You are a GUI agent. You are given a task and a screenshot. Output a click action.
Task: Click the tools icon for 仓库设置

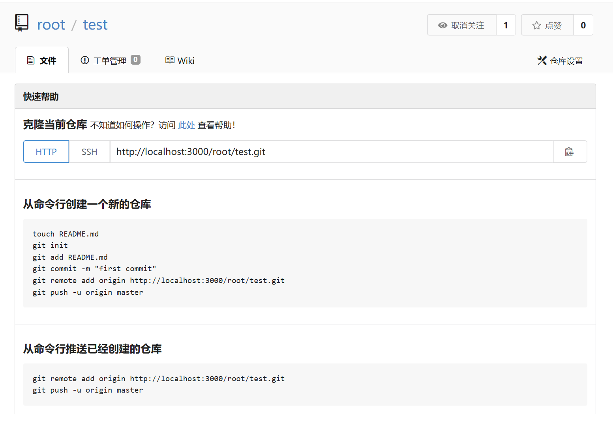(542, 61)
